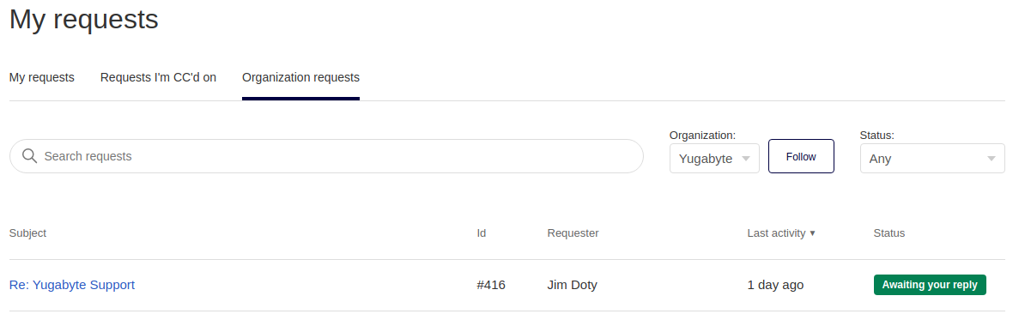Screen dimensions: 1025x314
Task: Click the Status column header in table
Action: pyautogui.click(x=889, y=233)
